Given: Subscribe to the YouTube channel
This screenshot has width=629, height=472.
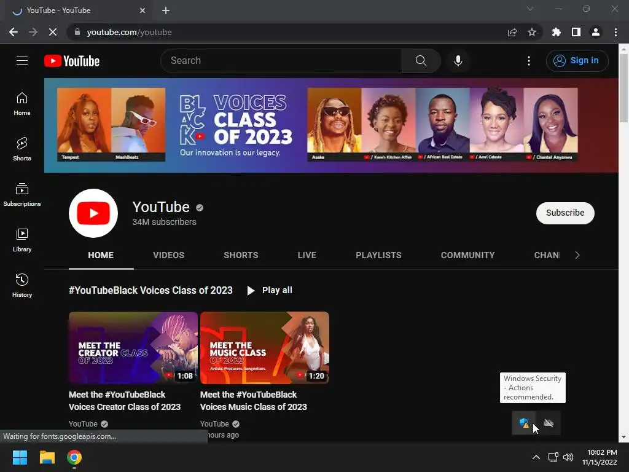Looking at the screenshot, I should (x=565, y=213).
